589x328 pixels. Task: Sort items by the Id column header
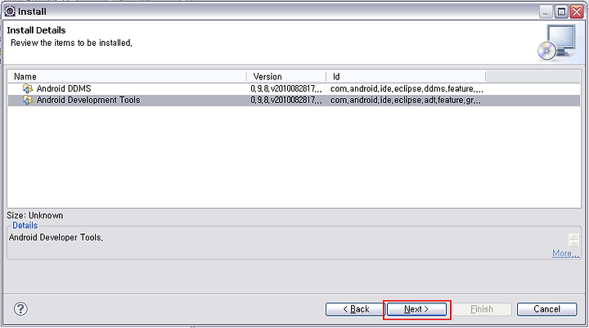pyautogui.click(x=406, y=77)
